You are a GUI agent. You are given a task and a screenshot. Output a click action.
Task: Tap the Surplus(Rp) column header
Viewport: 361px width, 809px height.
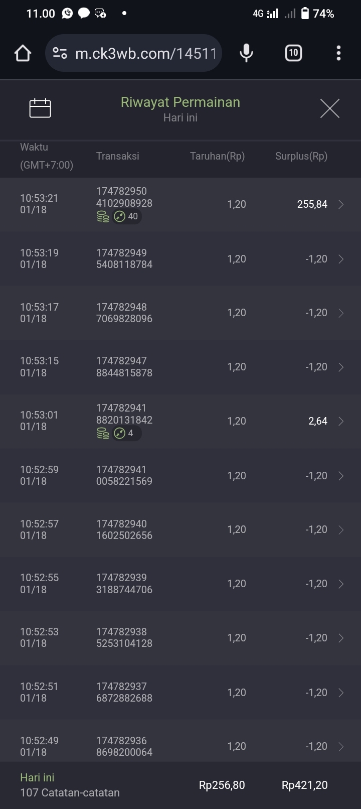coord(301,156)
